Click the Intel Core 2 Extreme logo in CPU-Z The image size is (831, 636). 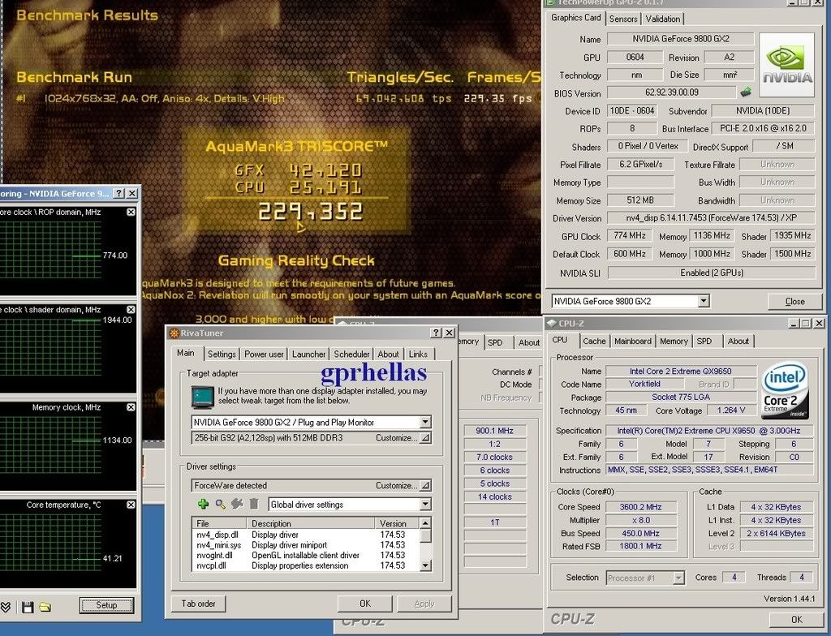click(785, 389)
